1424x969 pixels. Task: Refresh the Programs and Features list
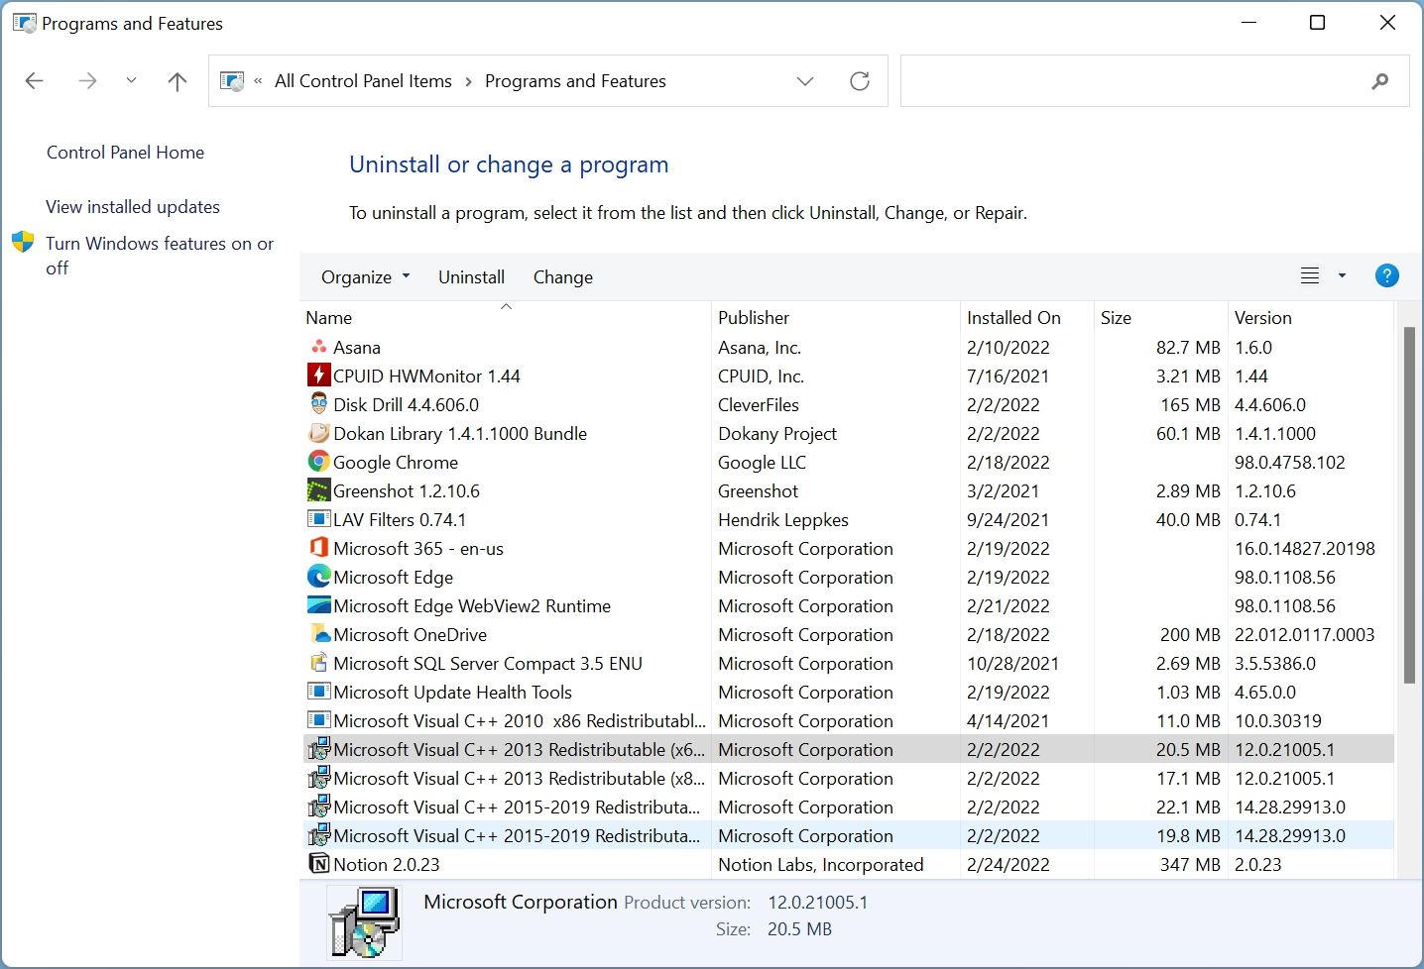(860, 81)
